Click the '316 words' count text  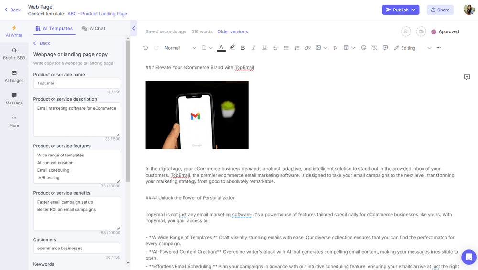pos(202,31)
